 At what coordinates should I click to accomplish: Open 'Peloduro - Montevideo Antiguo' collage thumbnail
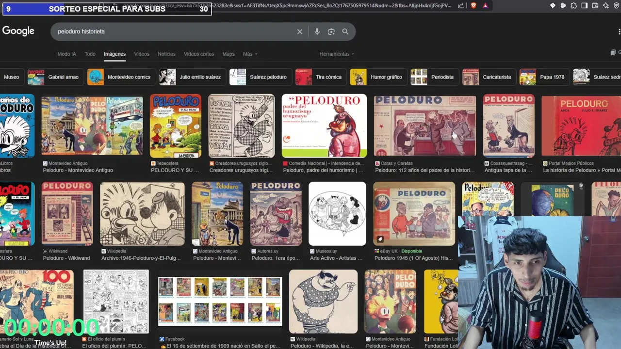[x=92, y=126]
